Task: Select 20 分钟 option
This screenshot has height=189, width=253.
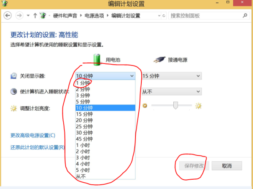Action: click(x=105, y=120)
